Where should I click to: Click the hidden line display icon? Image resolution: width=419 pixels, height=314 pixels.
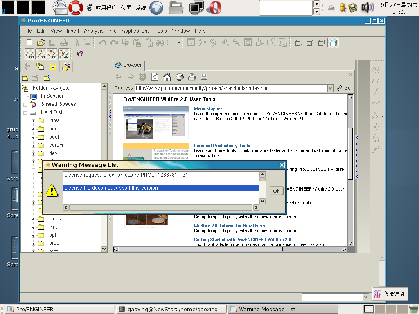tap(310, 43)
